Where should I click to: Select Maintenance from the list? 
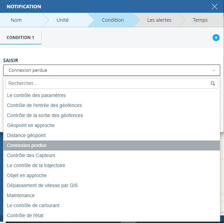[21, 195]
